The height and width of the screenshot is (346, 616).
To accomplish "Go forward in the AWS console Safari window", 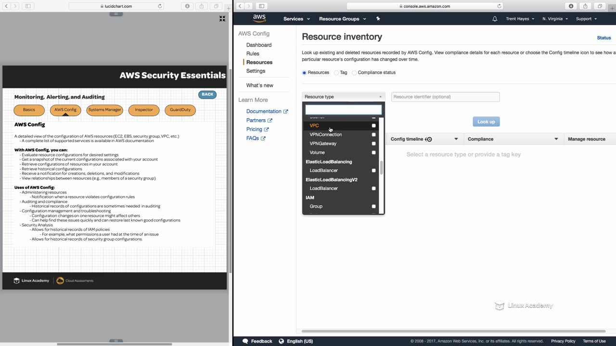I will click(x=249, y=6).
